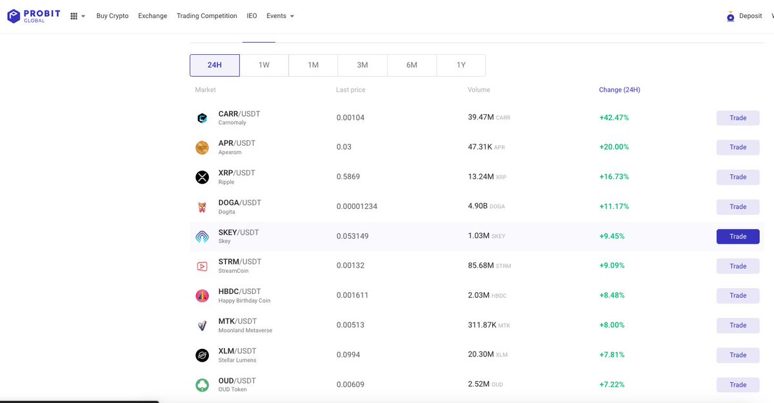Image resolution: width=774 pixels, height=403 pixels.
Task: Select the +7.22% change for OUD
Action: click(x=612, y=384)
